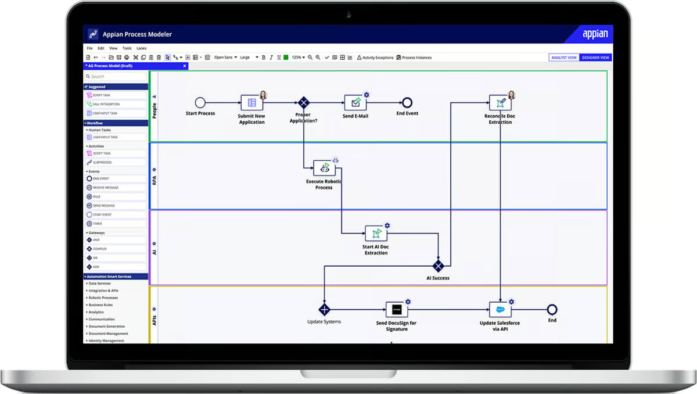Click the delete trash can icon
Viewport: 697px width, 394px height.
click(159, 58)
